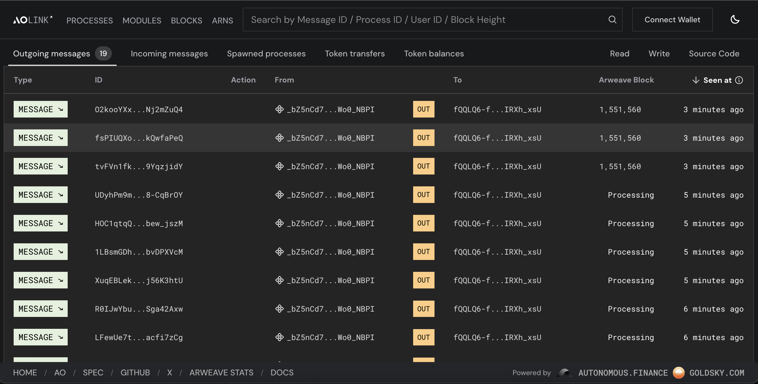The image size is (758, 384).
Task: Click the search magnifier icon
Action: click(x=612, y=20)
